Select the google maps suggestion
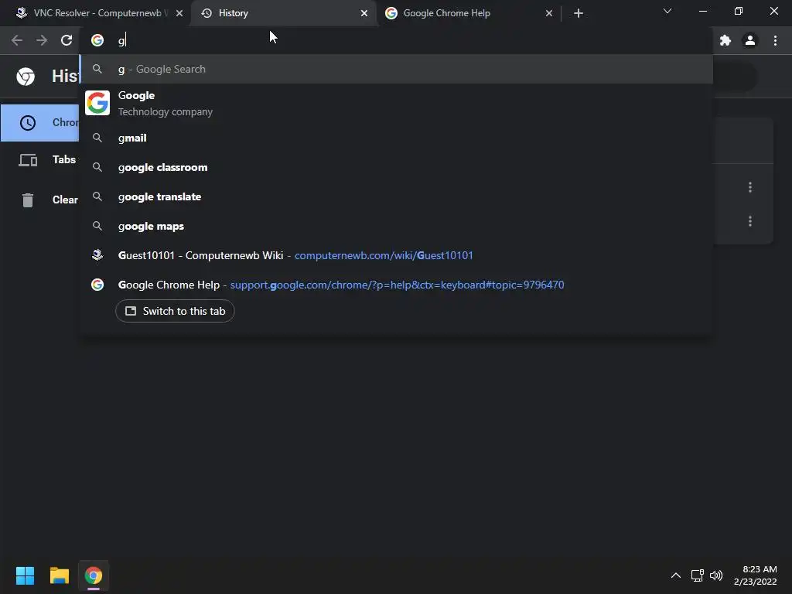The image size is (792, 594). pyautogui.click(x=397, y=226)
